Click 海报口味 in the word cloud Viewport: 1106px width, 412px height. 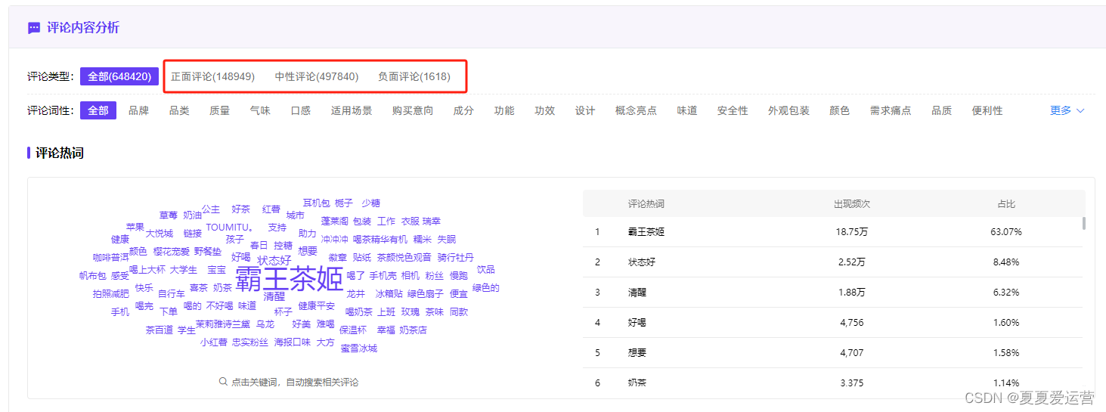pyautogui.click(x=293, y=342)
